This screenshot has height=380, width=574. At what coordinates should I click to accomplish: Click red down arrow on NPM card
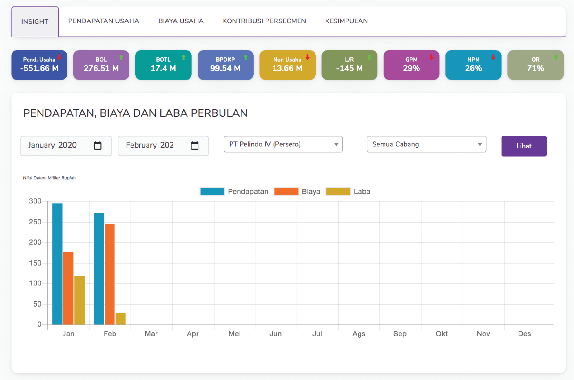click(x=494, y=57)
